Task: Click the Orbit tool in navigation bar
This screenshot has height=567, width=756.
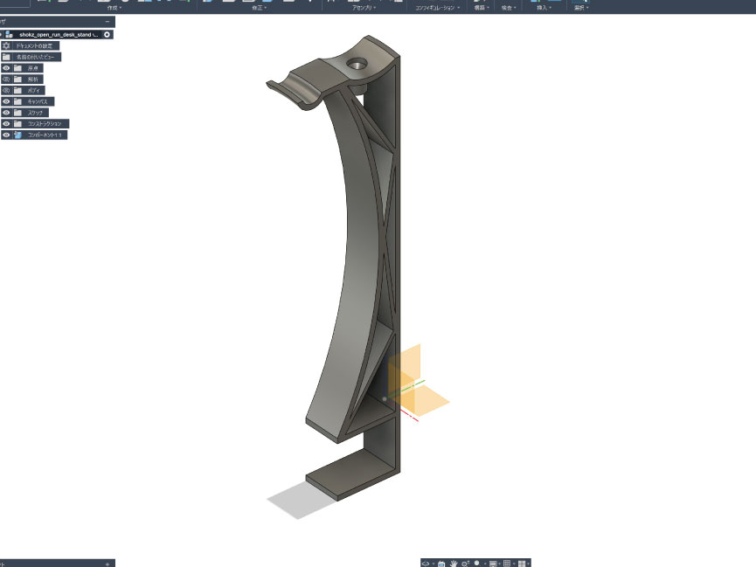Action: click(427, 564)
